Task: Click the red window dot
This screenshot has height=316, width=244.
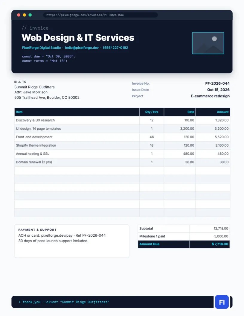Action: [19, 15]
